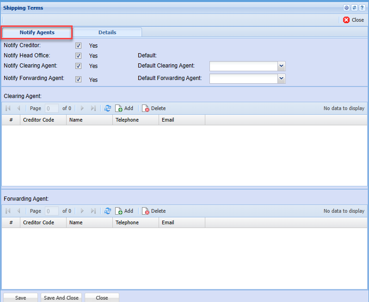
Task: Go to last page in Forwarding Agent grid
Action: pyautogui.click(x=93, y=211)
